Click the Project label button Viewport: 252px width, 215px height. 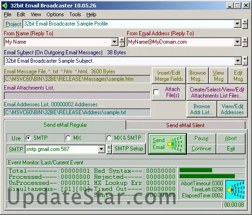pyautogui.click(x=13, y=24)
